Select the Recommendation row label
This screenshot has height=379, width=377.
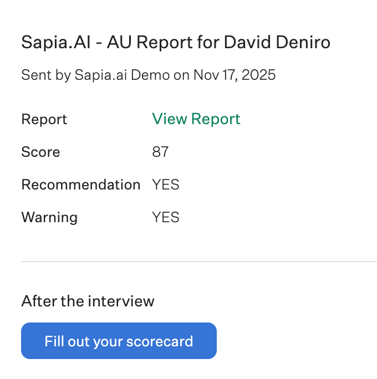[80, 185]
